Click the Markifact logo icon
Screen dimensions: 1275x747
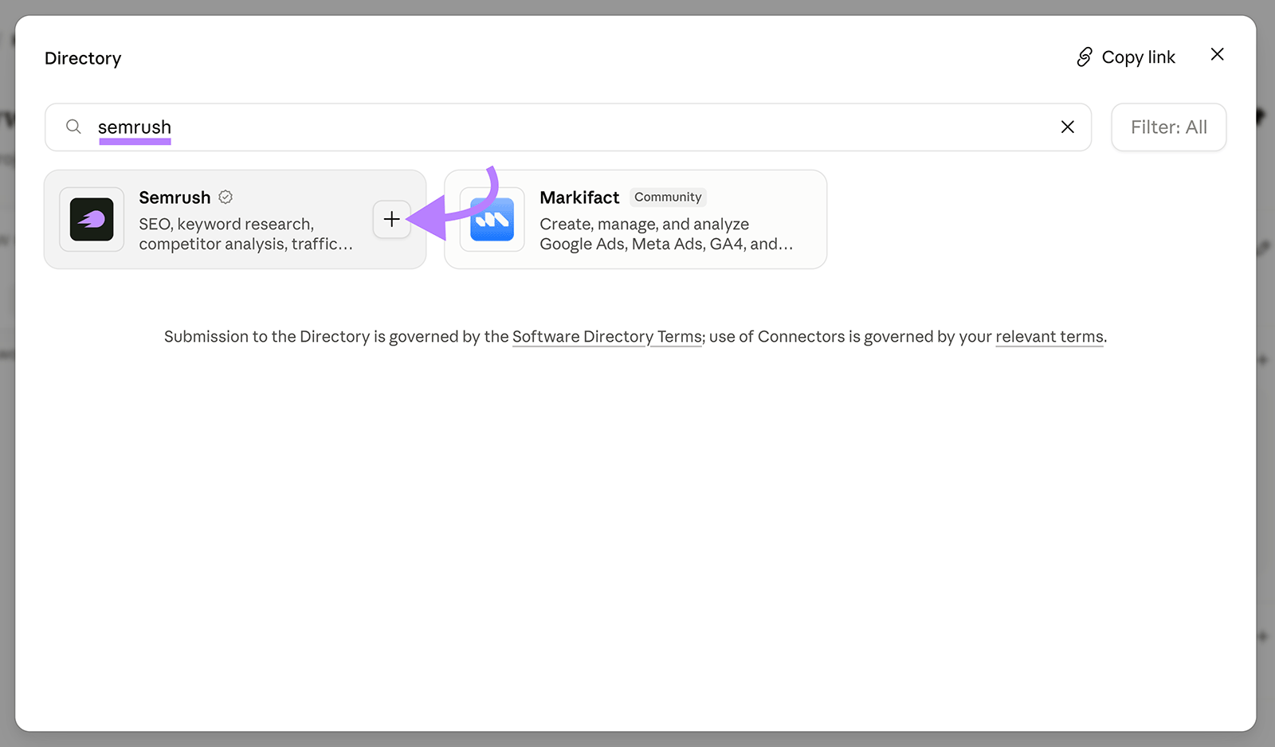point(492,219)
